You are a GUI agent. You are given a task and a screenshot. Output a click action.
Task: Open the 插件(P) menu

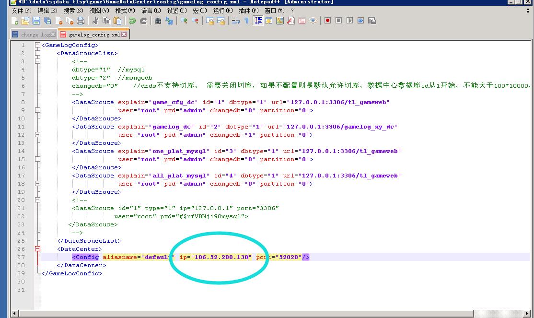click(249, 10)
